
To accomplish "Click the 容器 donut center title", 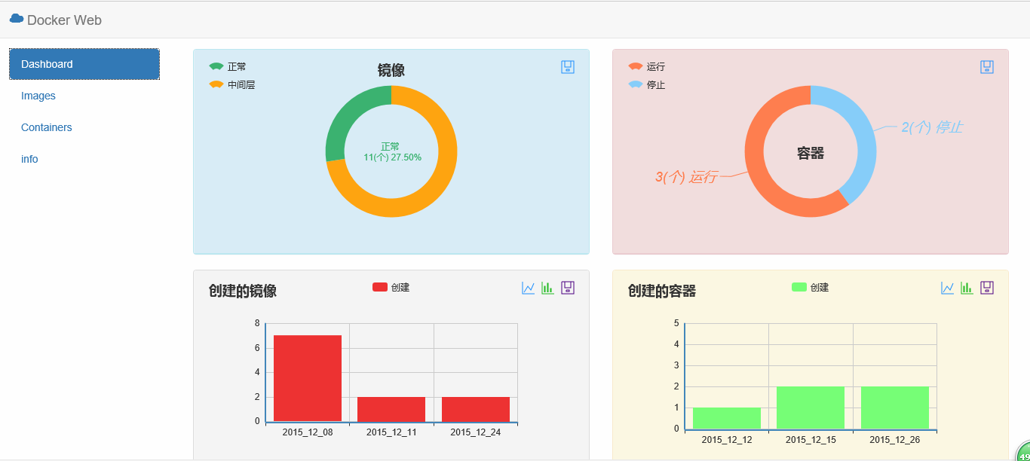I will coord(811,153).
